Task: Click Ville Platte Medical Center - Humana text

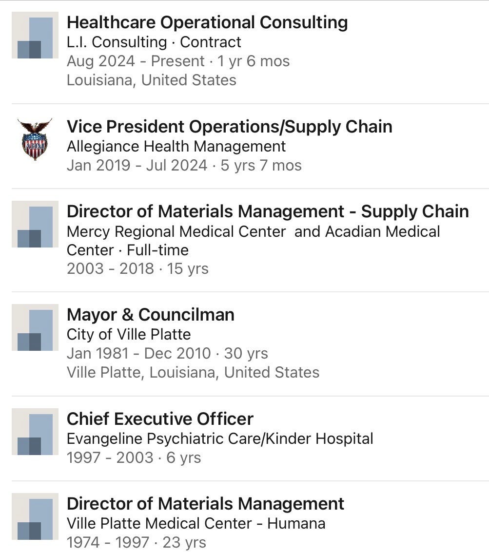Action: 196,523
